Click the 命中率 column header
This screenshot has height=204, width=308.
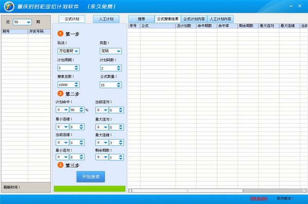227,26
